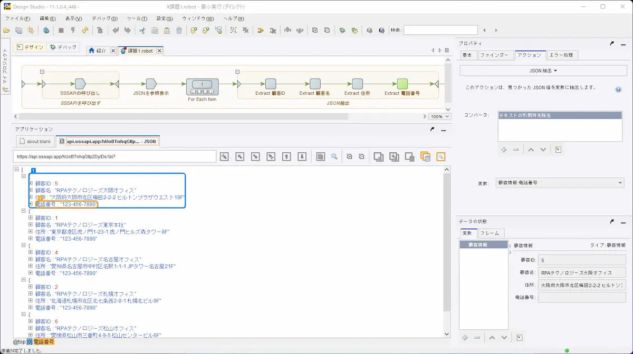The height and width of the screenshot is (354, 633).
Task: Click the blue help icon in Properties panel
Action: pos(618,90)
